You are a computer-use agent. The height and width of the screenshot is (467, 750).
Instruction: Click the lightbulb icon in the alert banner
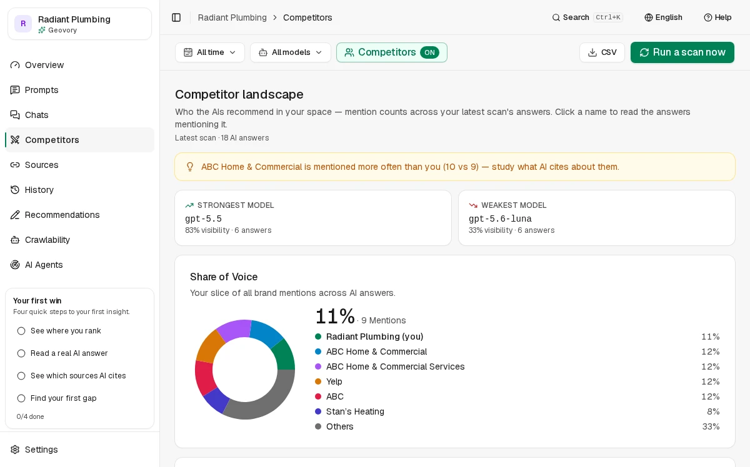(x=190, y=167)
